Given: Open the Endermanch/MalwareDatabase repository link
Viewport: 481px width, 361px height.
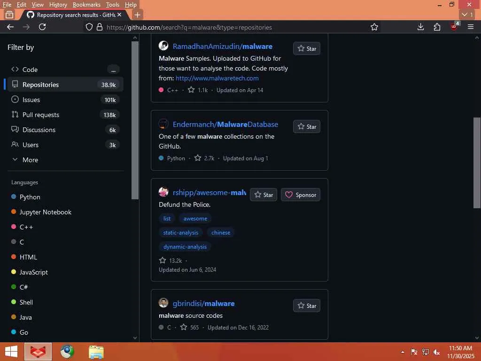Looking at the screenshot, I should coord(225,124).
